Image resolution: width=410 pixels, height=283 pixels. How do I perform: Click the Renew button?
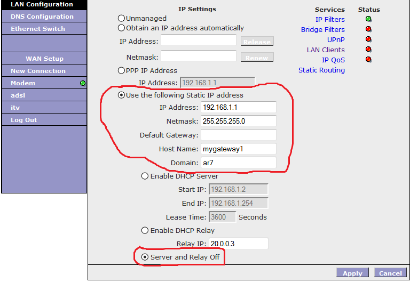pos(257,58)
